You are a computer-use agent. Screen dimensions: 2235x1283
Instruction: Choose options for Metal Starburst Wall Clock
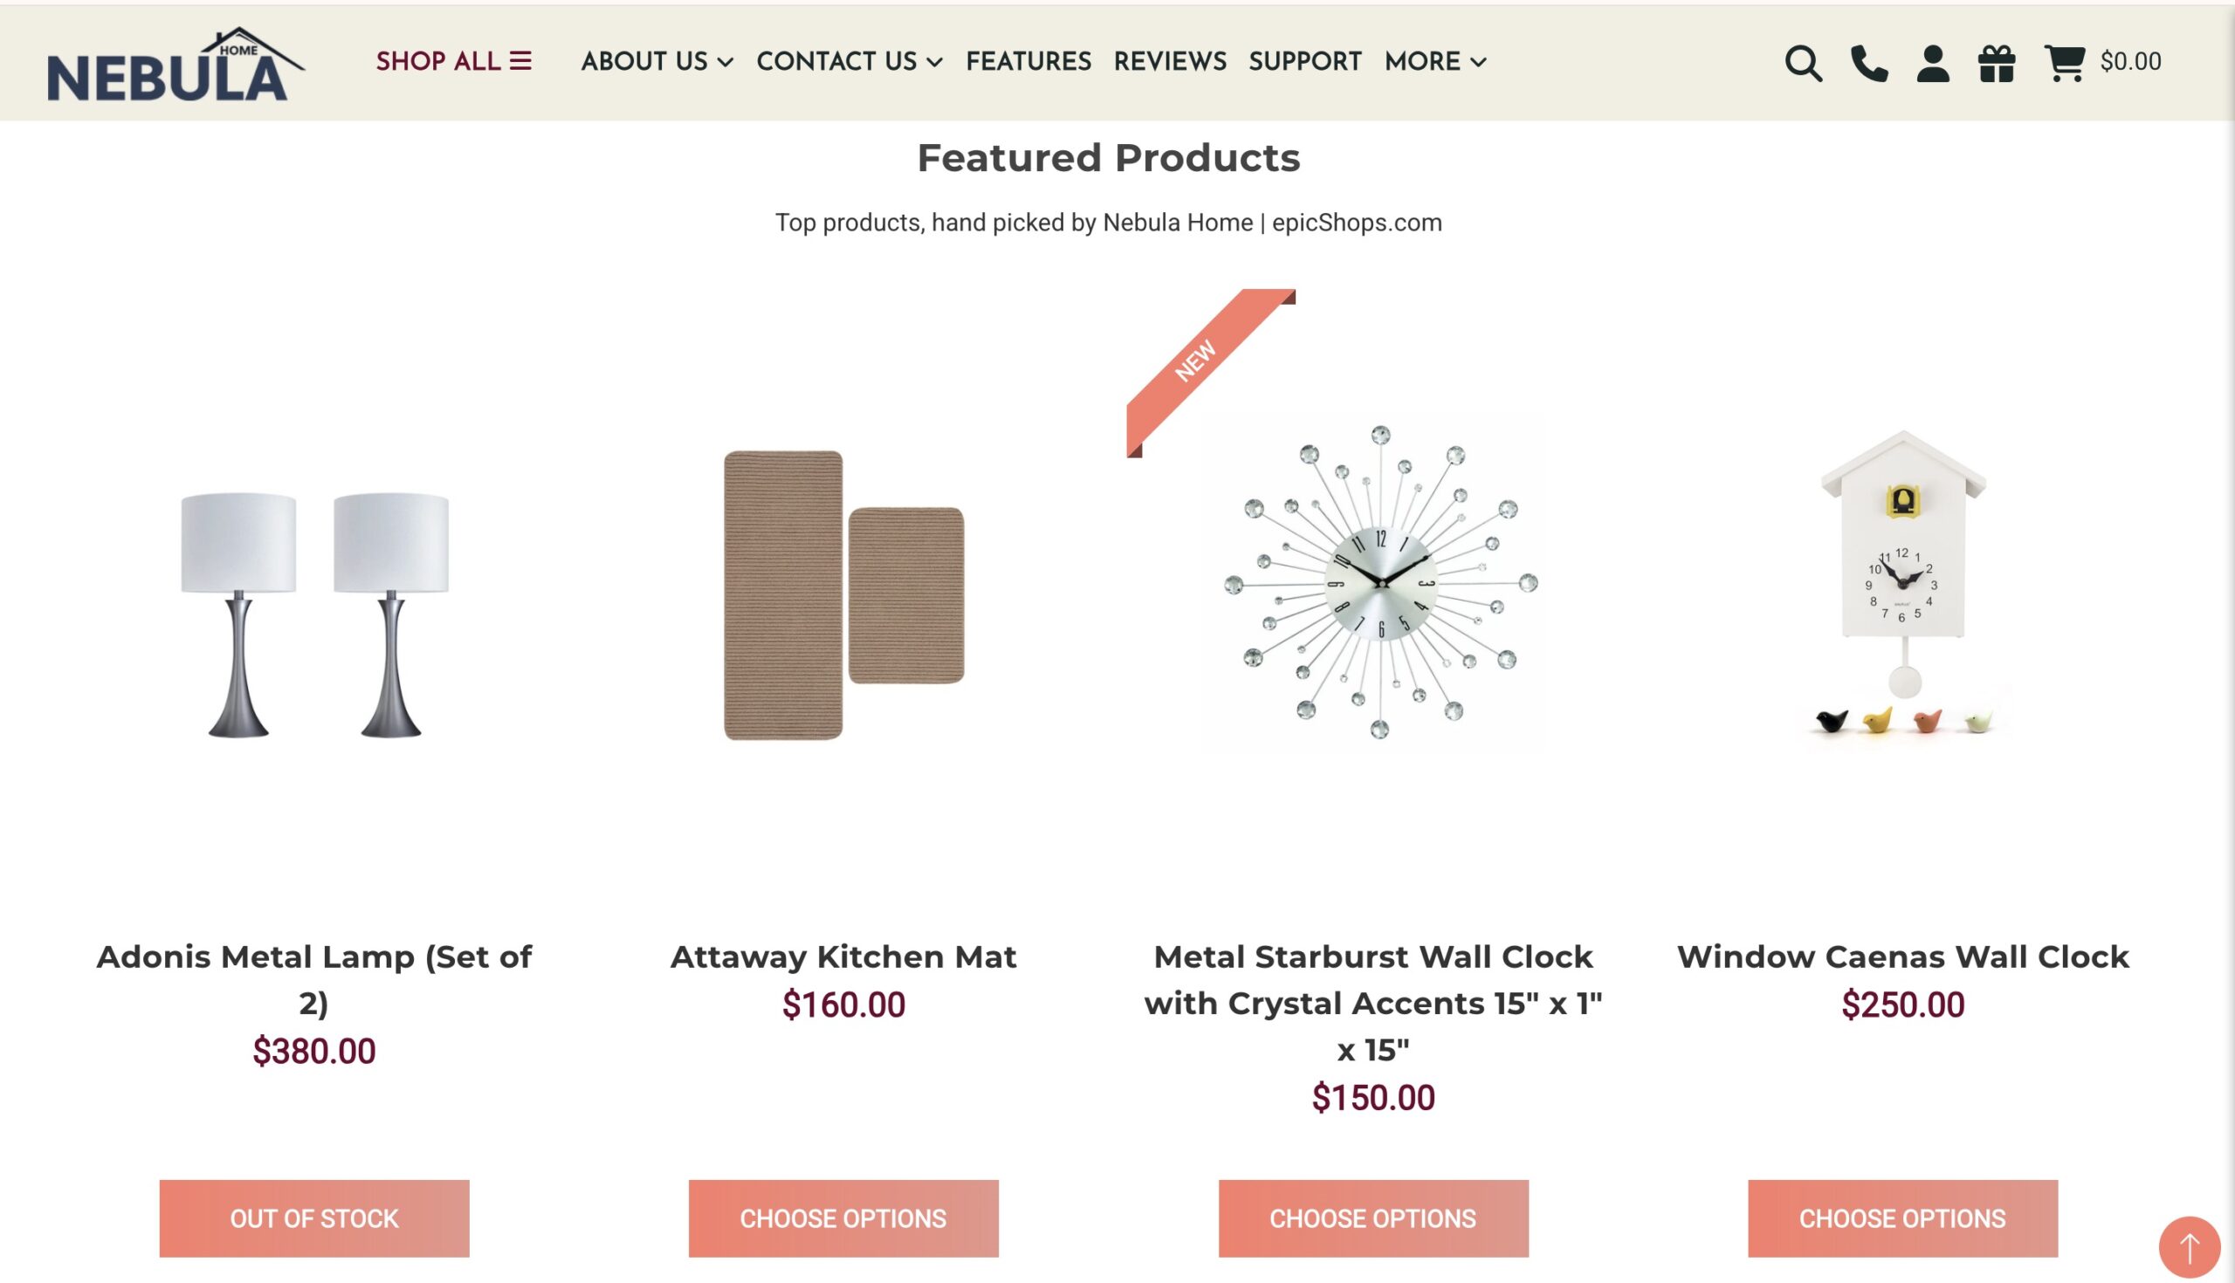(x=1373, y=1218)
